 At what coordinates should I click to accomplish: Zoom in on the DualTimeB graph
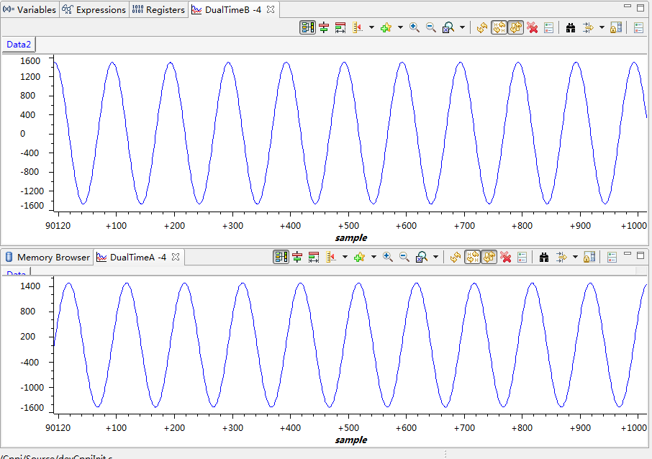pos(414,28)
